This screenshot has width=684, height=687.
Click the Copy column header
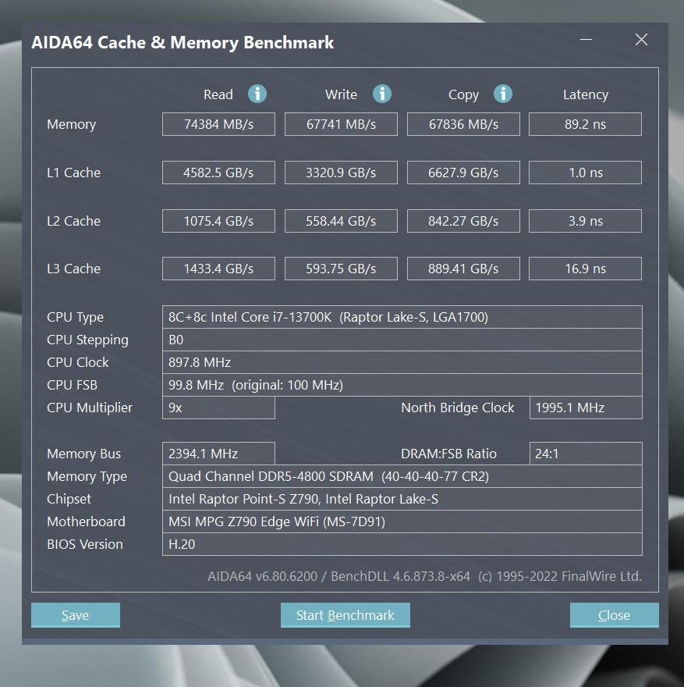click(463, 95)
